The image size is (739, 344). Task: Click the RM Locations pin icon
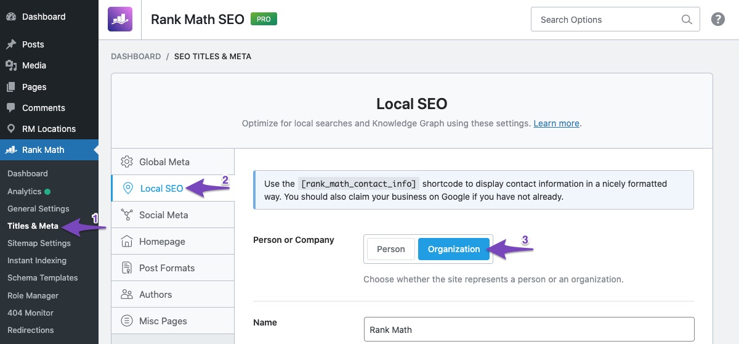11,129
